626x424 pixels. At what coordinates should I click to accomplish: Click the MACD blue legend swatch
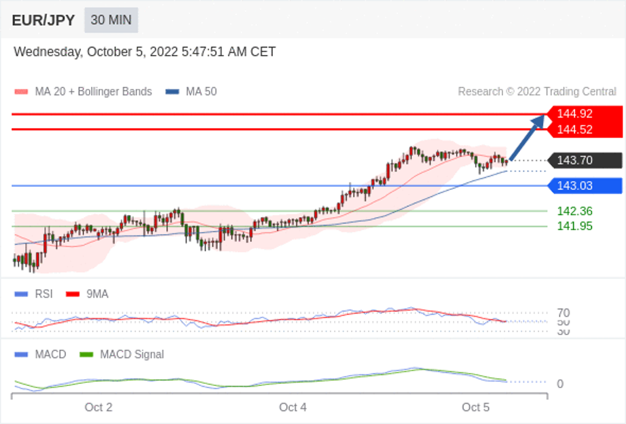pos(21,355)
